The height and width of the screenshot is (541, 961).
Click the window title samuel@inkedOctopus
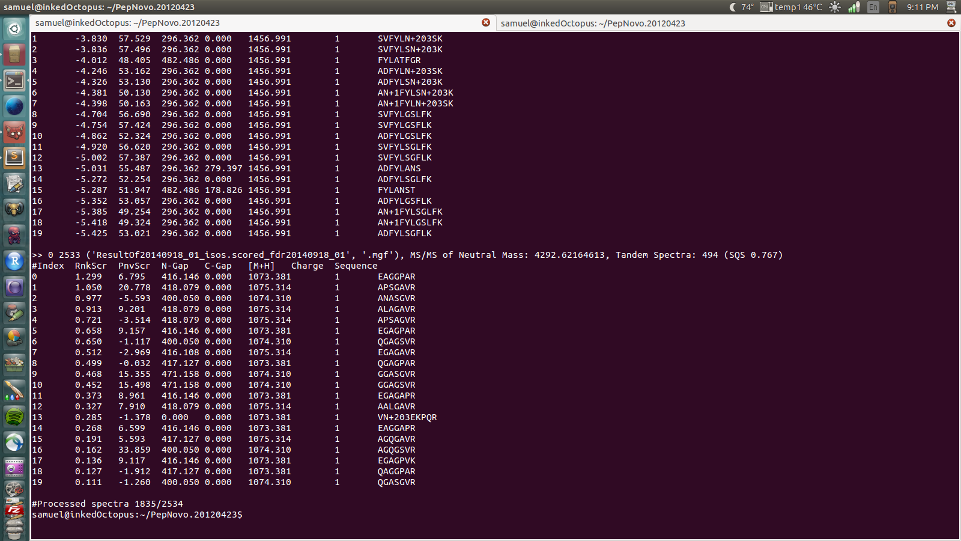click(99, 7)
